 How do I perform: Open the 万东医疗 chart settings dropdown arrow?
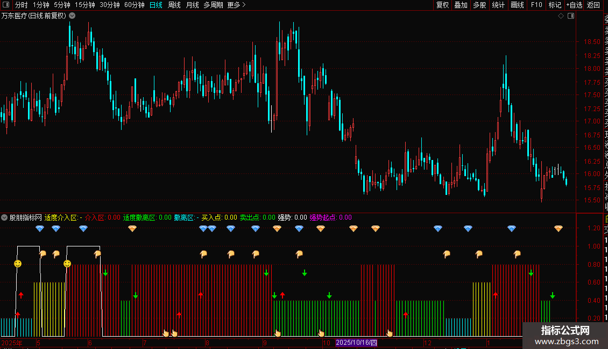pos(72,16)
